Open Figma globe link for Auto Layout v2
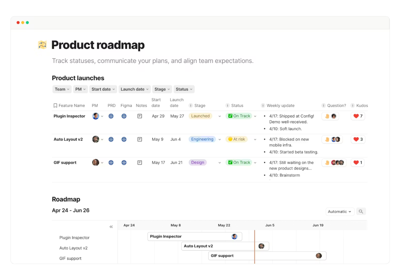This screenshot has height=267, width=400. click(x=124, y=139)
